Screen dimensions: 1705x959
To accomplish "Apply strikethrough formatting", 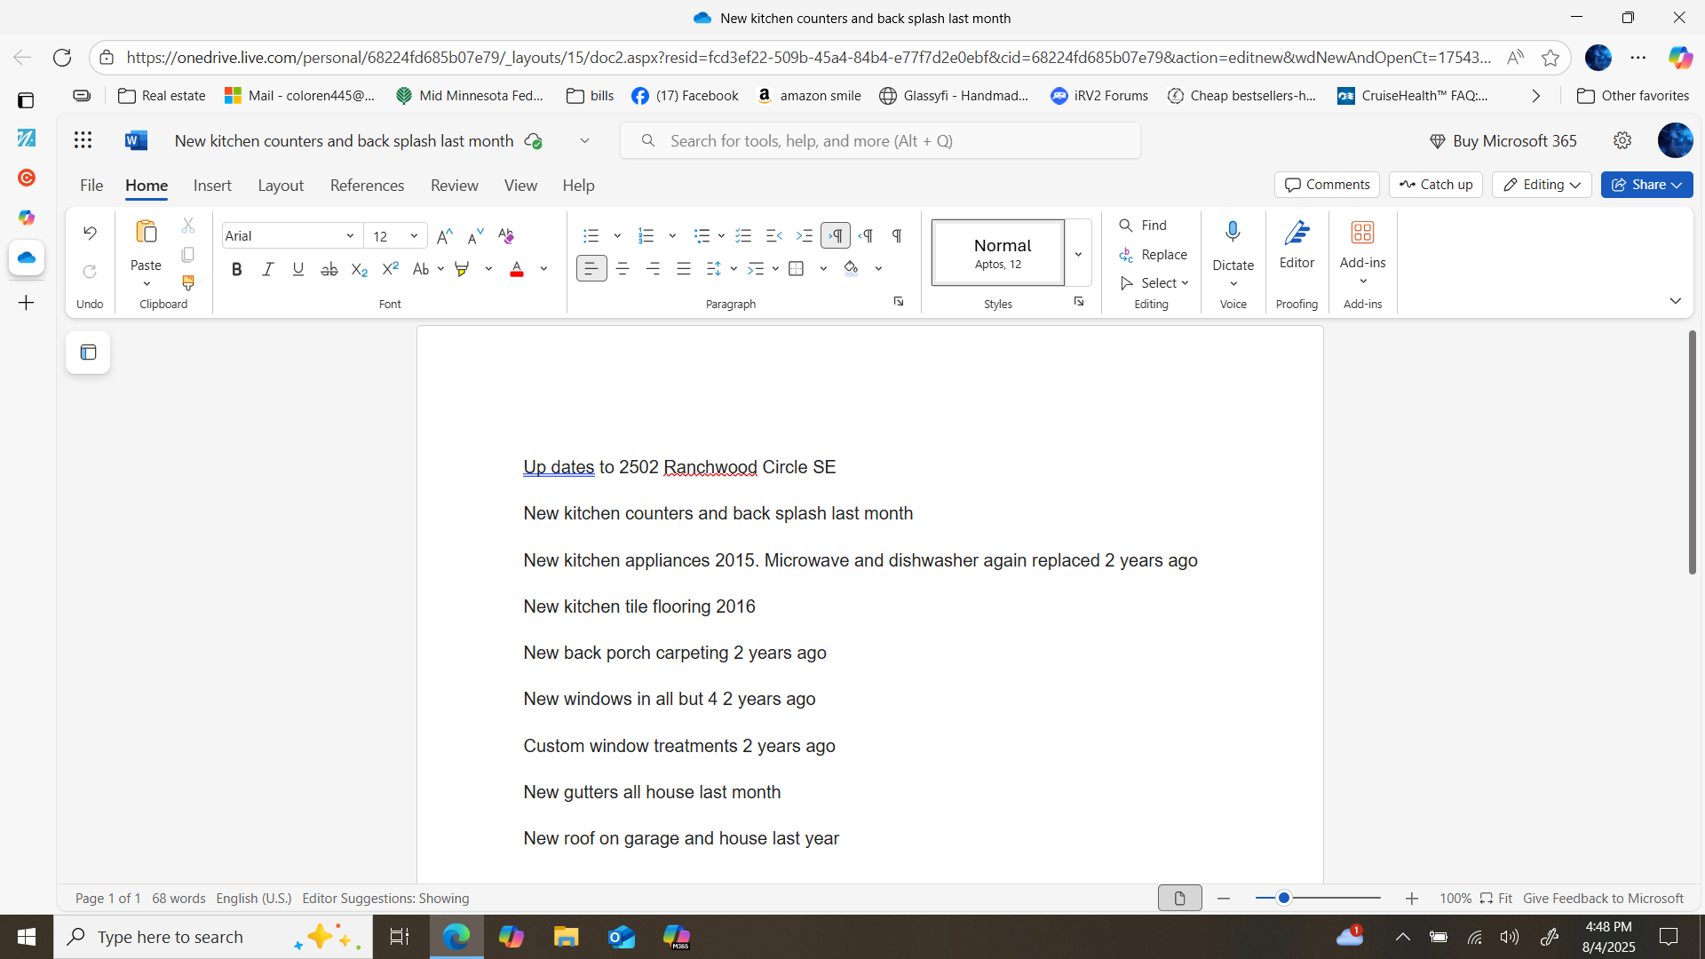I will (329, 269).
